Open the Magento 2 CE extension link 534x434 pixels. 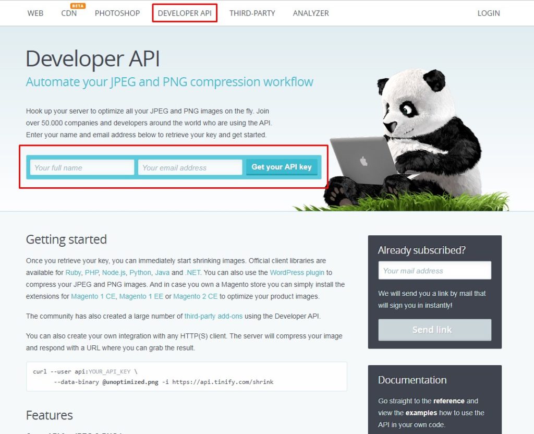195,296
